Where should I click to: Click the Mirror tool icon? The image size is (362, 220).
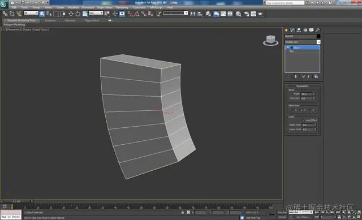tap(193, 14)
